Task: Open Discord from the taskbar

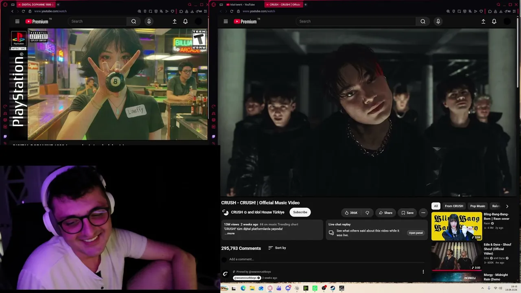Action: point(288,288)
